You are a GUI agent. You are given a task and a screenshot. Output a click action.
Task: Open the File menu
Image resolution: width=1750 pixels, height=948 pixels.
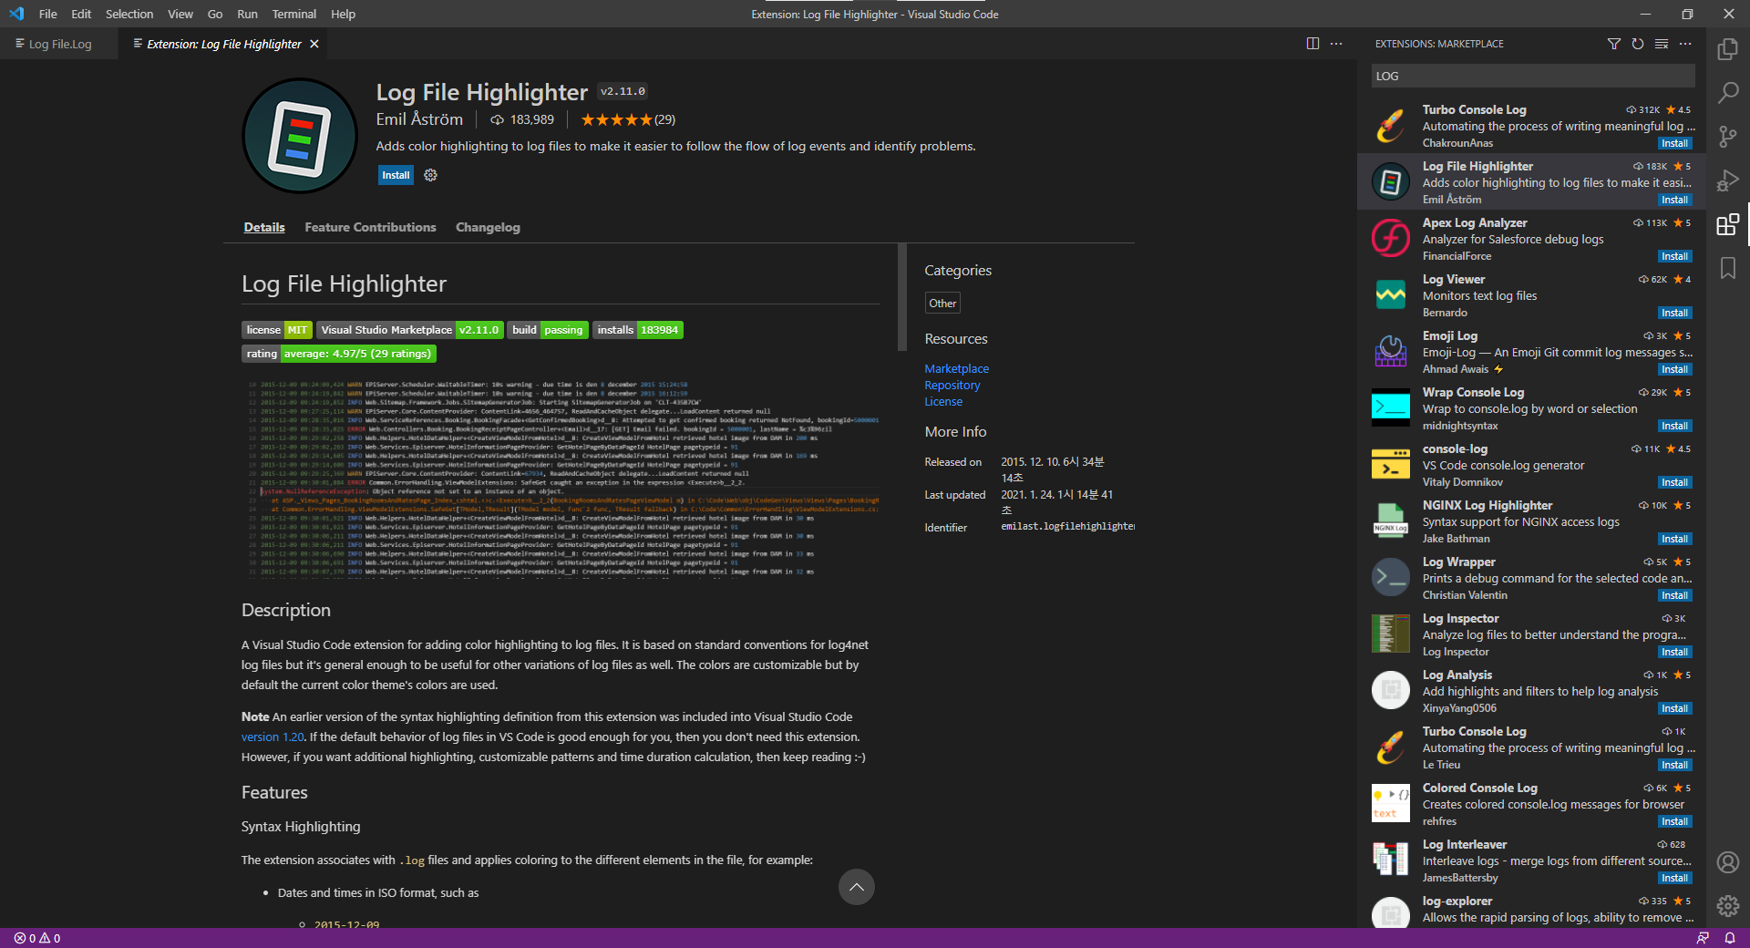pos(48,14)
